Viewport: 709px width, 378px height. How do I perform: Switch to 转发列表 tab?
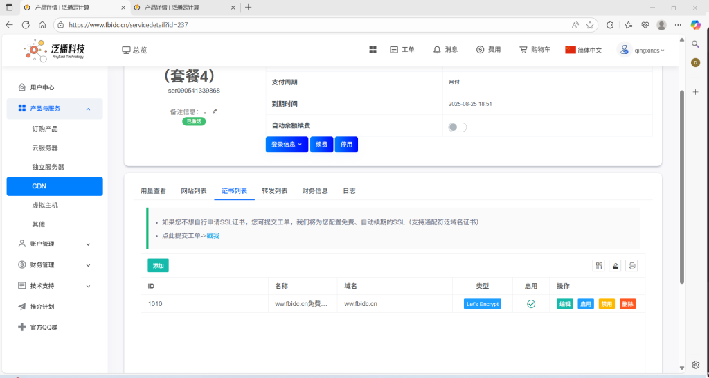coord(275,191)
